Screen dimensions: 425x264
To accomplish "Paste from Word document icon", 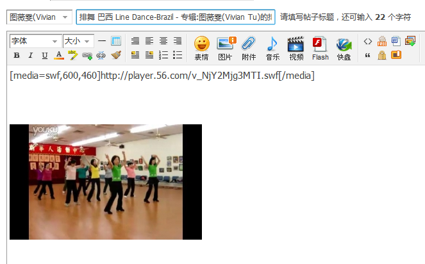I will click(x=396, y=41).
